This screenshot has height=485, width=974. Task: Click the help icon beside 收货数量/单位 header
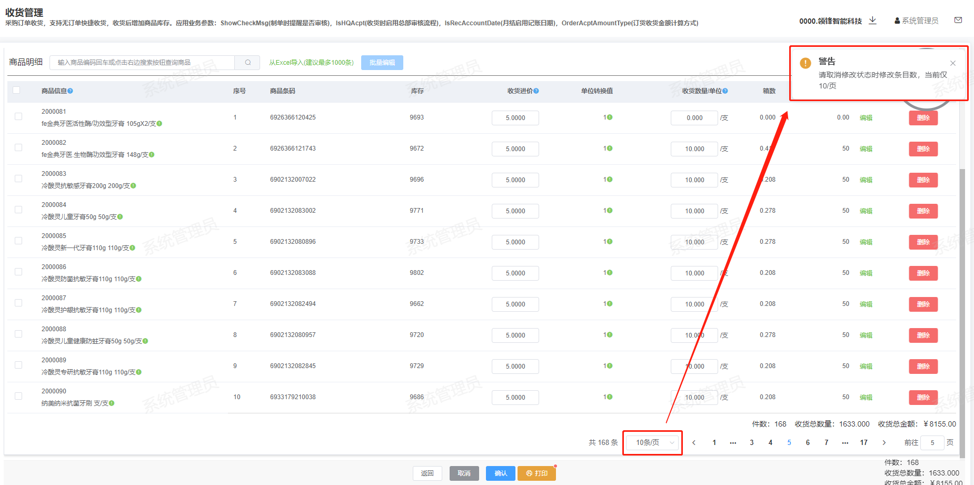point(725,91)
